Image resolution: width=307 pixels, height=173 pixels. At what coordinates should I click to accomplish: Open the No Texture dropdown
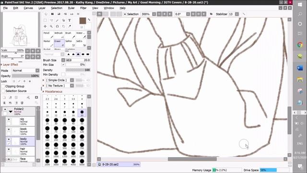(72, 86)
